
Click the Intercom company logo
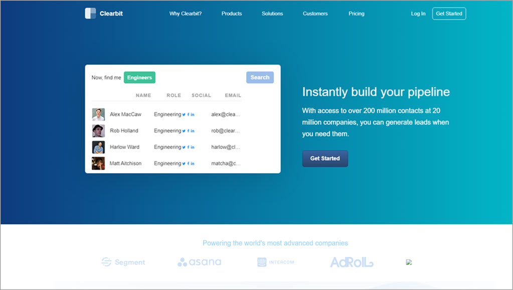(x=275, y=262)
